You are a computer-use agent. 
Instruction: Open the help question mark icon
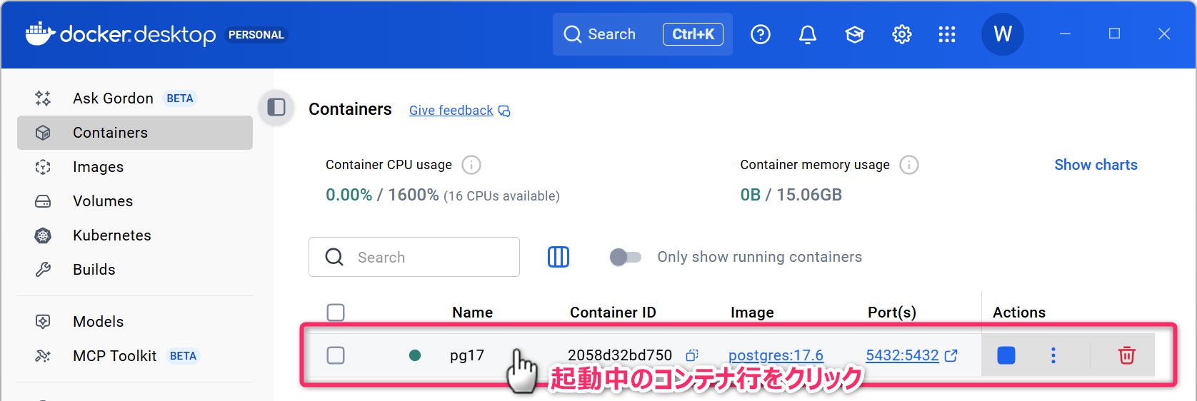761,34
